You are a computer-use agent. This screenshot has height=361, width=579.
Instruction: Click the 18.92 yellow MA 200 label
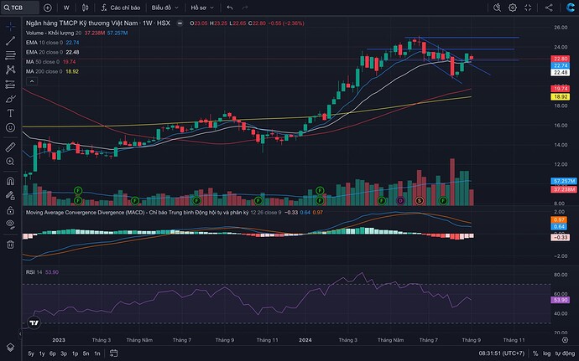561,96
